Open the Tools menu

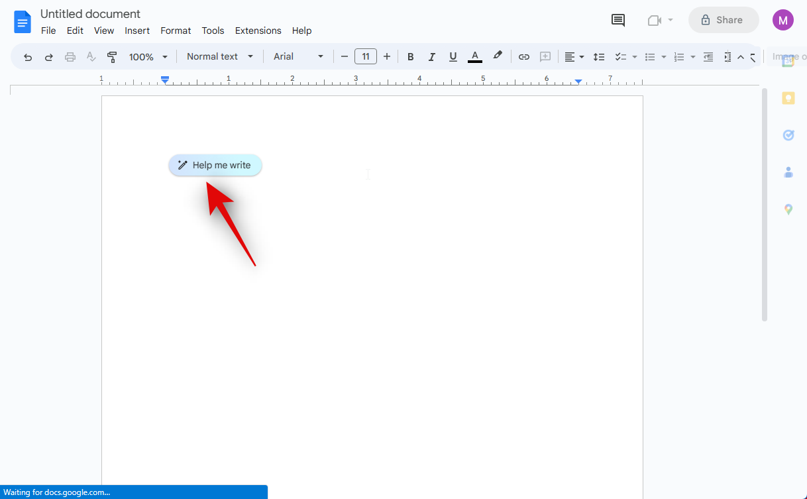click(x=213, y=30)
